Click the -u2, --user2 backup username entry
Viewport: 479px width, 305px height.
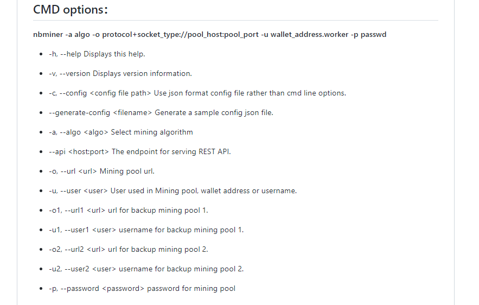[x=146, y=269]
